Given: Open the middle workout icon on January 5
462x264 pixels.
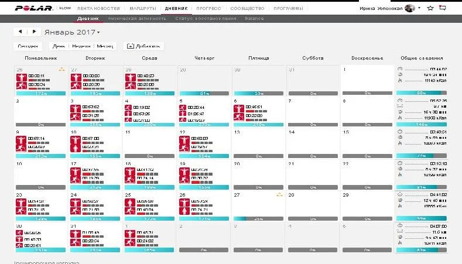Looking at the screenshot, I should [182, 114].
